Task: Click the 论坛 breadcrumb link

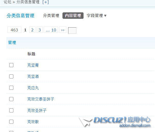Action: [x=7, y=2]
